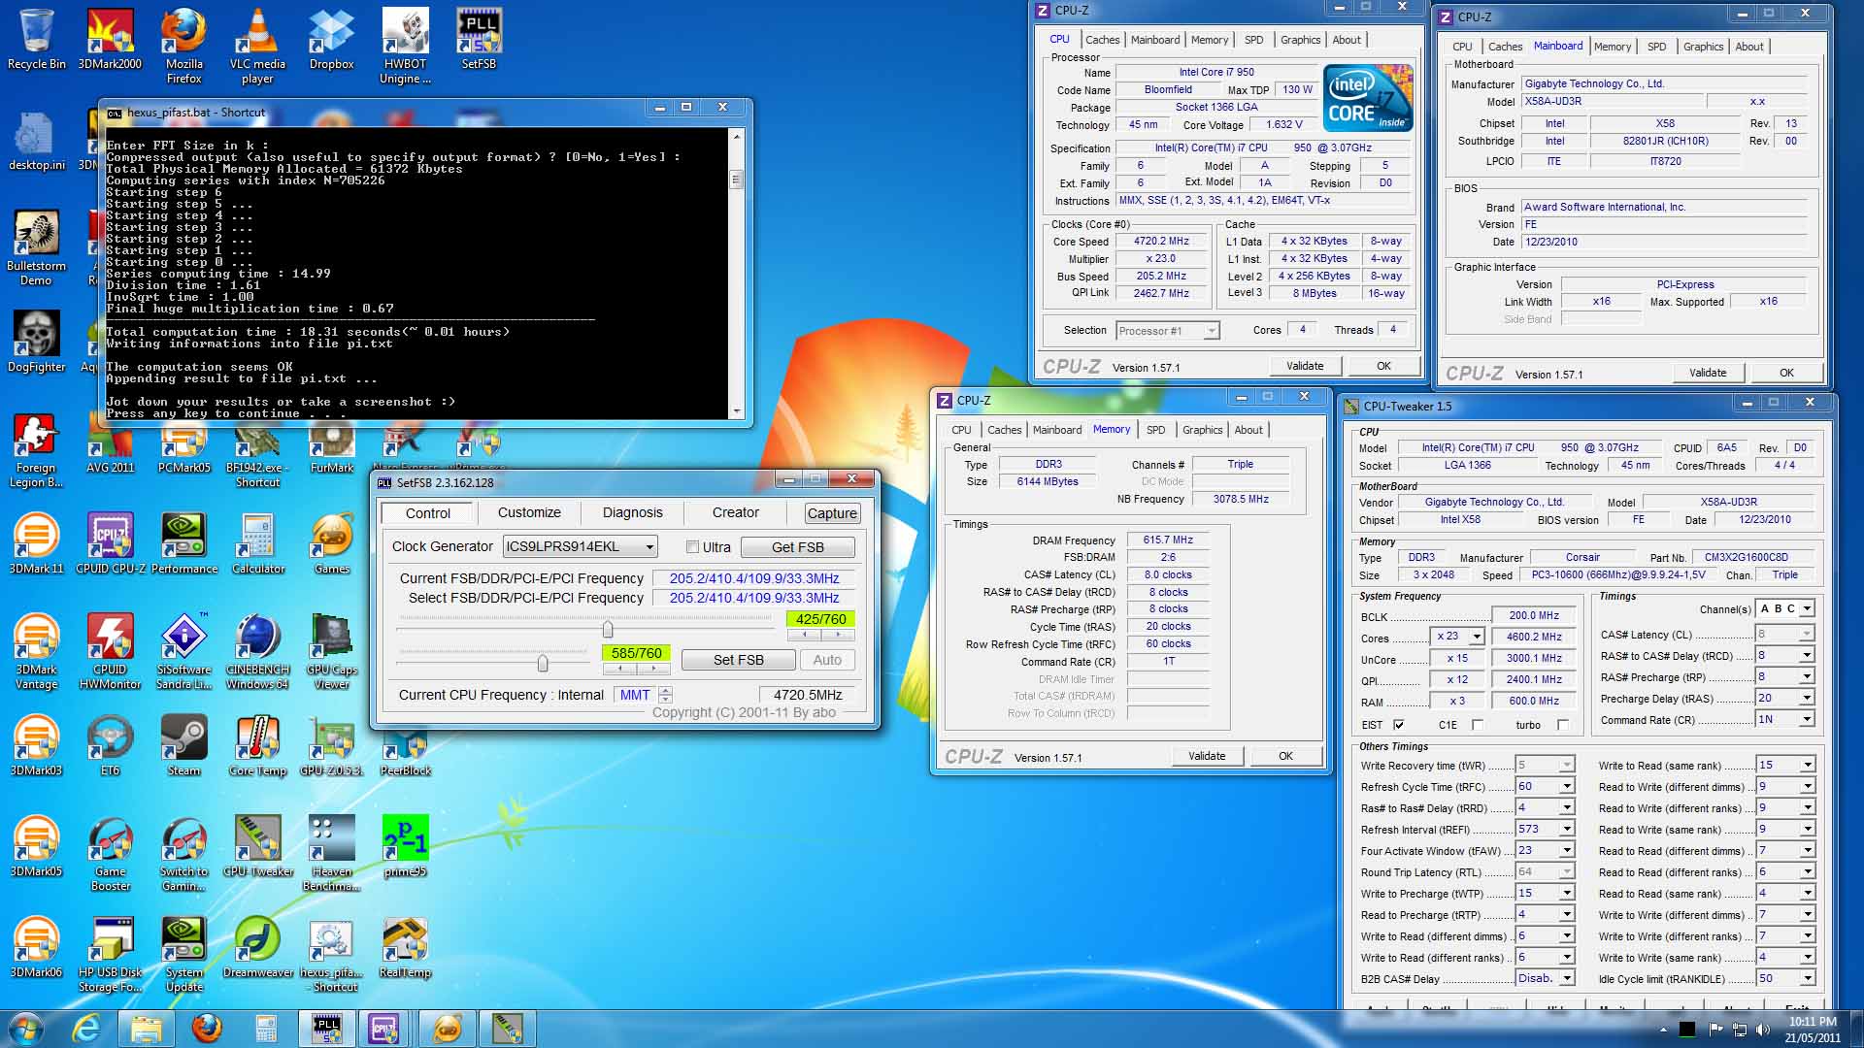The width and height of the screenshot is (1864, 1048).
Task: Open Mozilla Firefox desktop shortcut
Action: [183, 47]
